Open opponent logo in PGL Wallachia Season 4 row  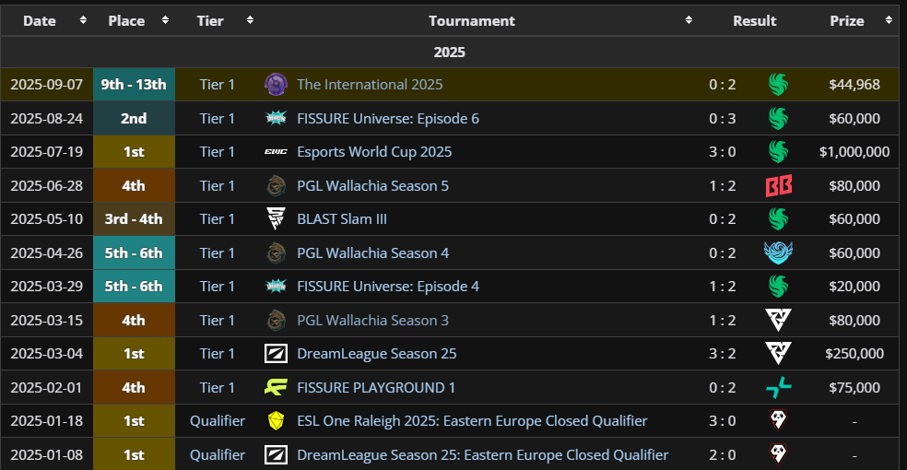[x=778, y=253]
